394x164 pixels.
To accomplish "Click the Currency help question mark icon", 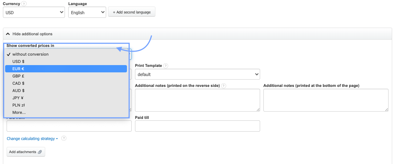I will click(x=24, y=4).
